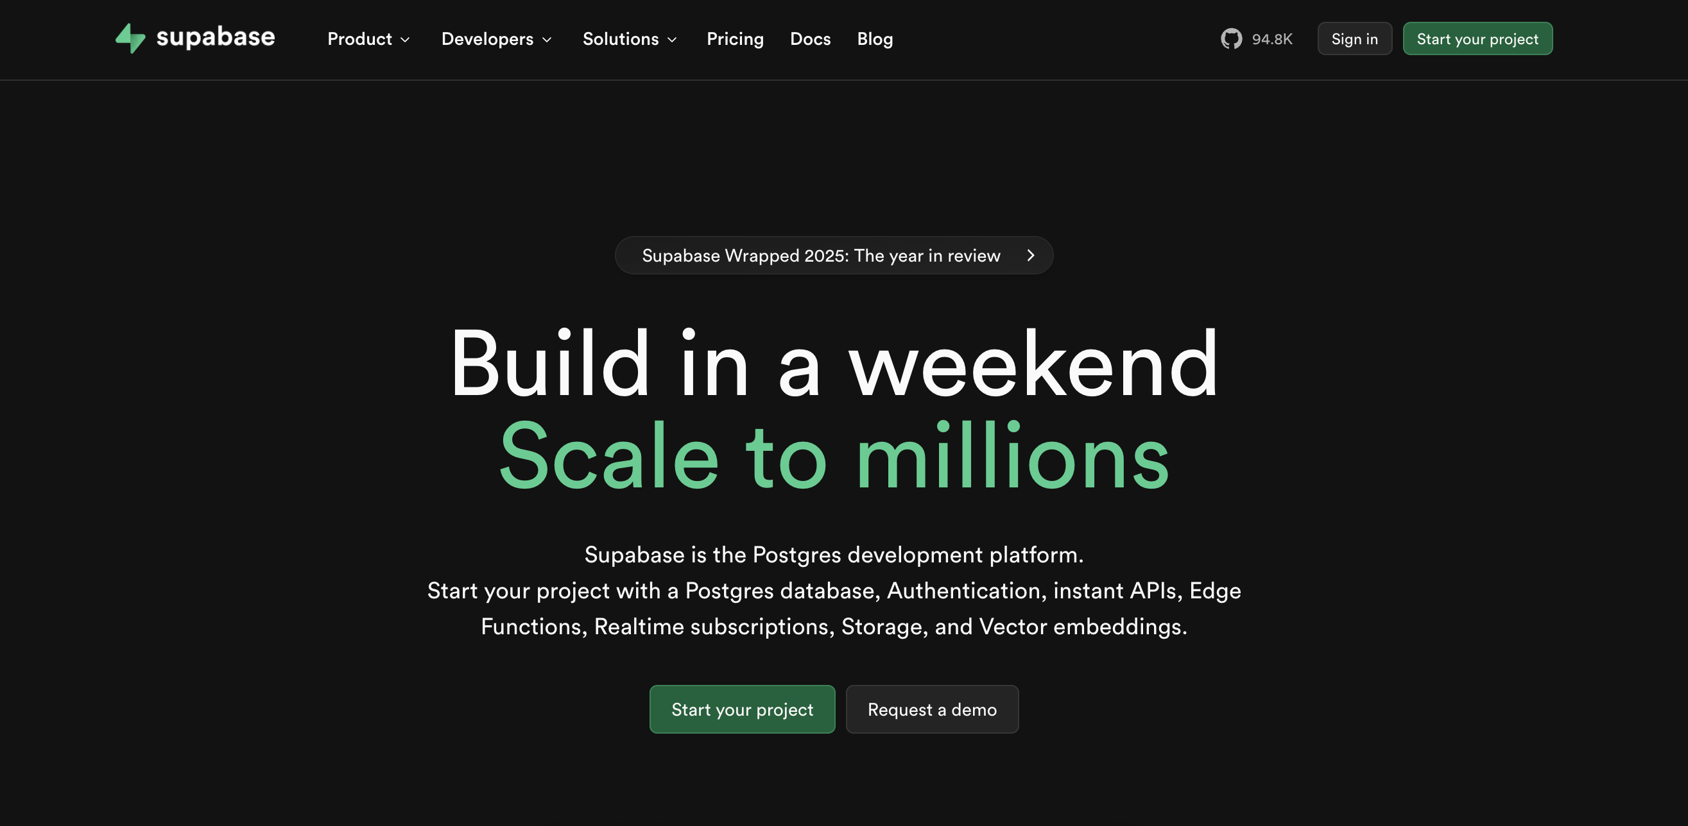Expand the chevron next to Developers
The height and width of the screenshot is (826, 1688).
547,40
